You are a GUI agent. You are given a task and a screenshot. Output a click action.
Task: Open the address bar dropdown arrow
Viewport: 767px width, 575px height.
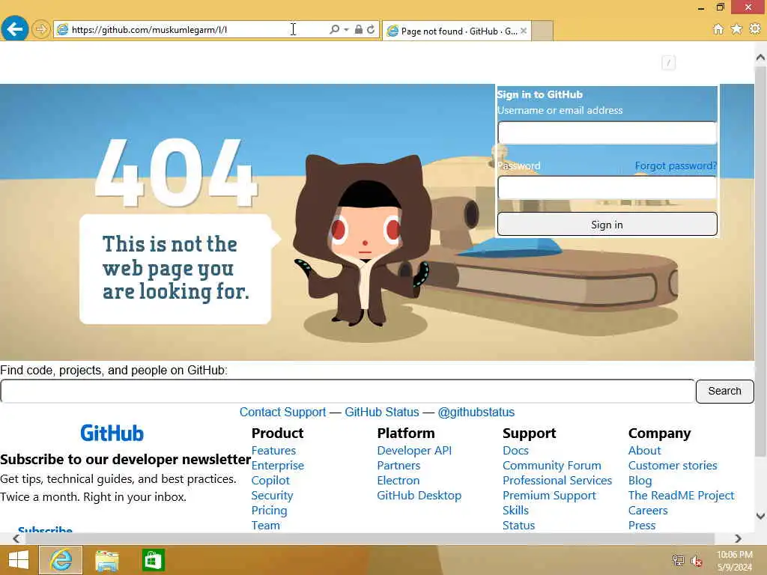coord(346,29)
